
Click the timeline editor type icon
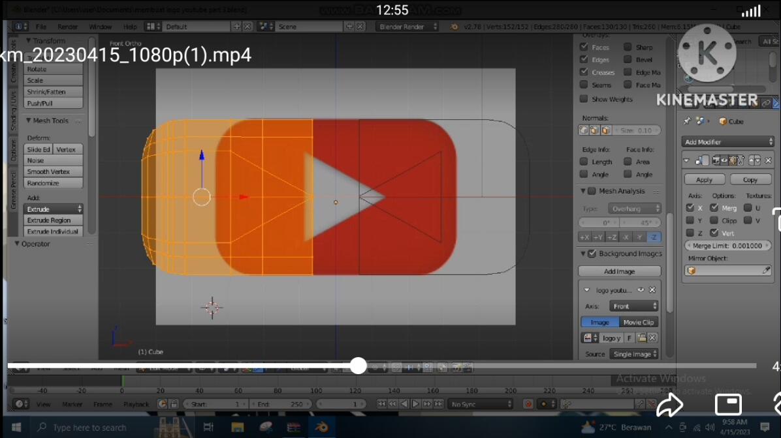[20, 403]
